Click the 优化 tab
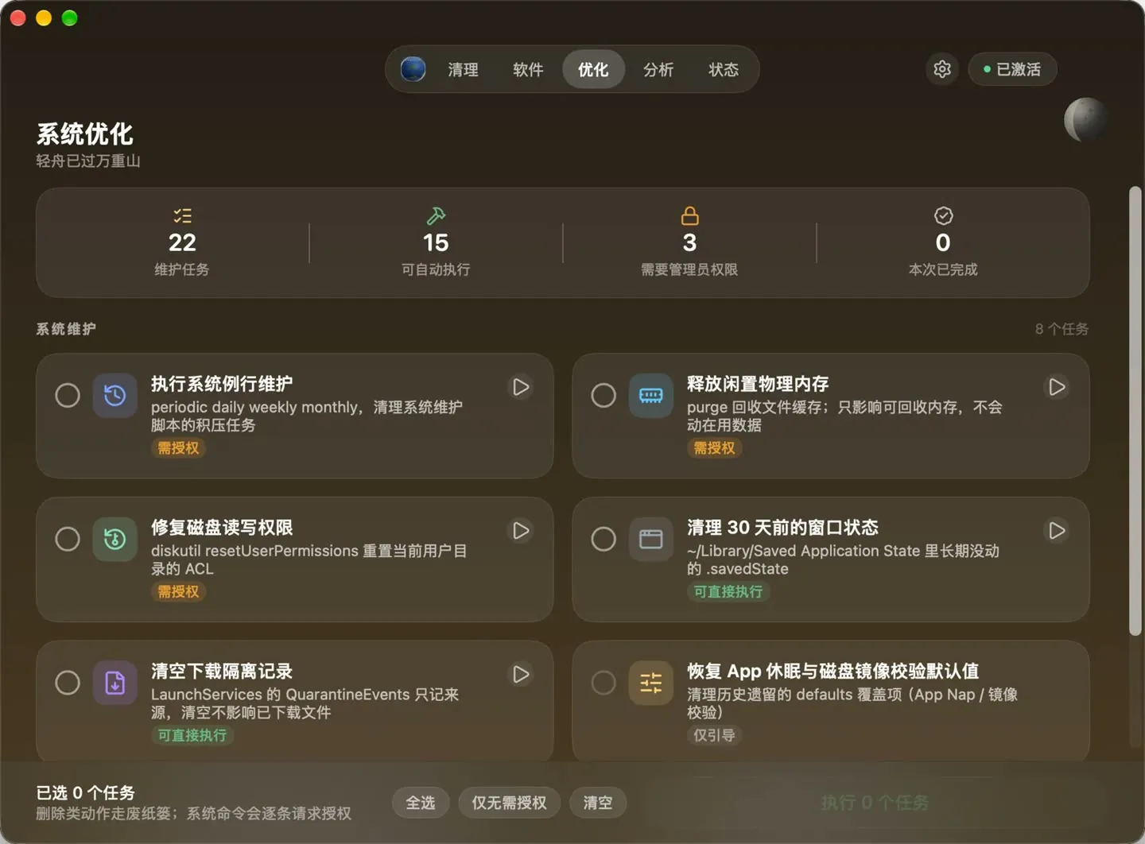This screenshot has height=844, width=1145. 593,70
